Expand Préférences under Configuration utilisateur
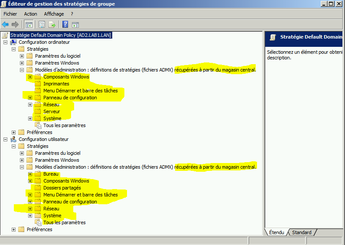 13,229
